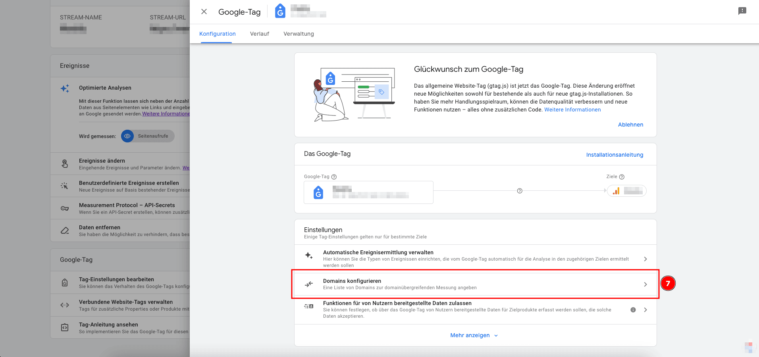Click the Google-Tag help question mark

[334, 177]
